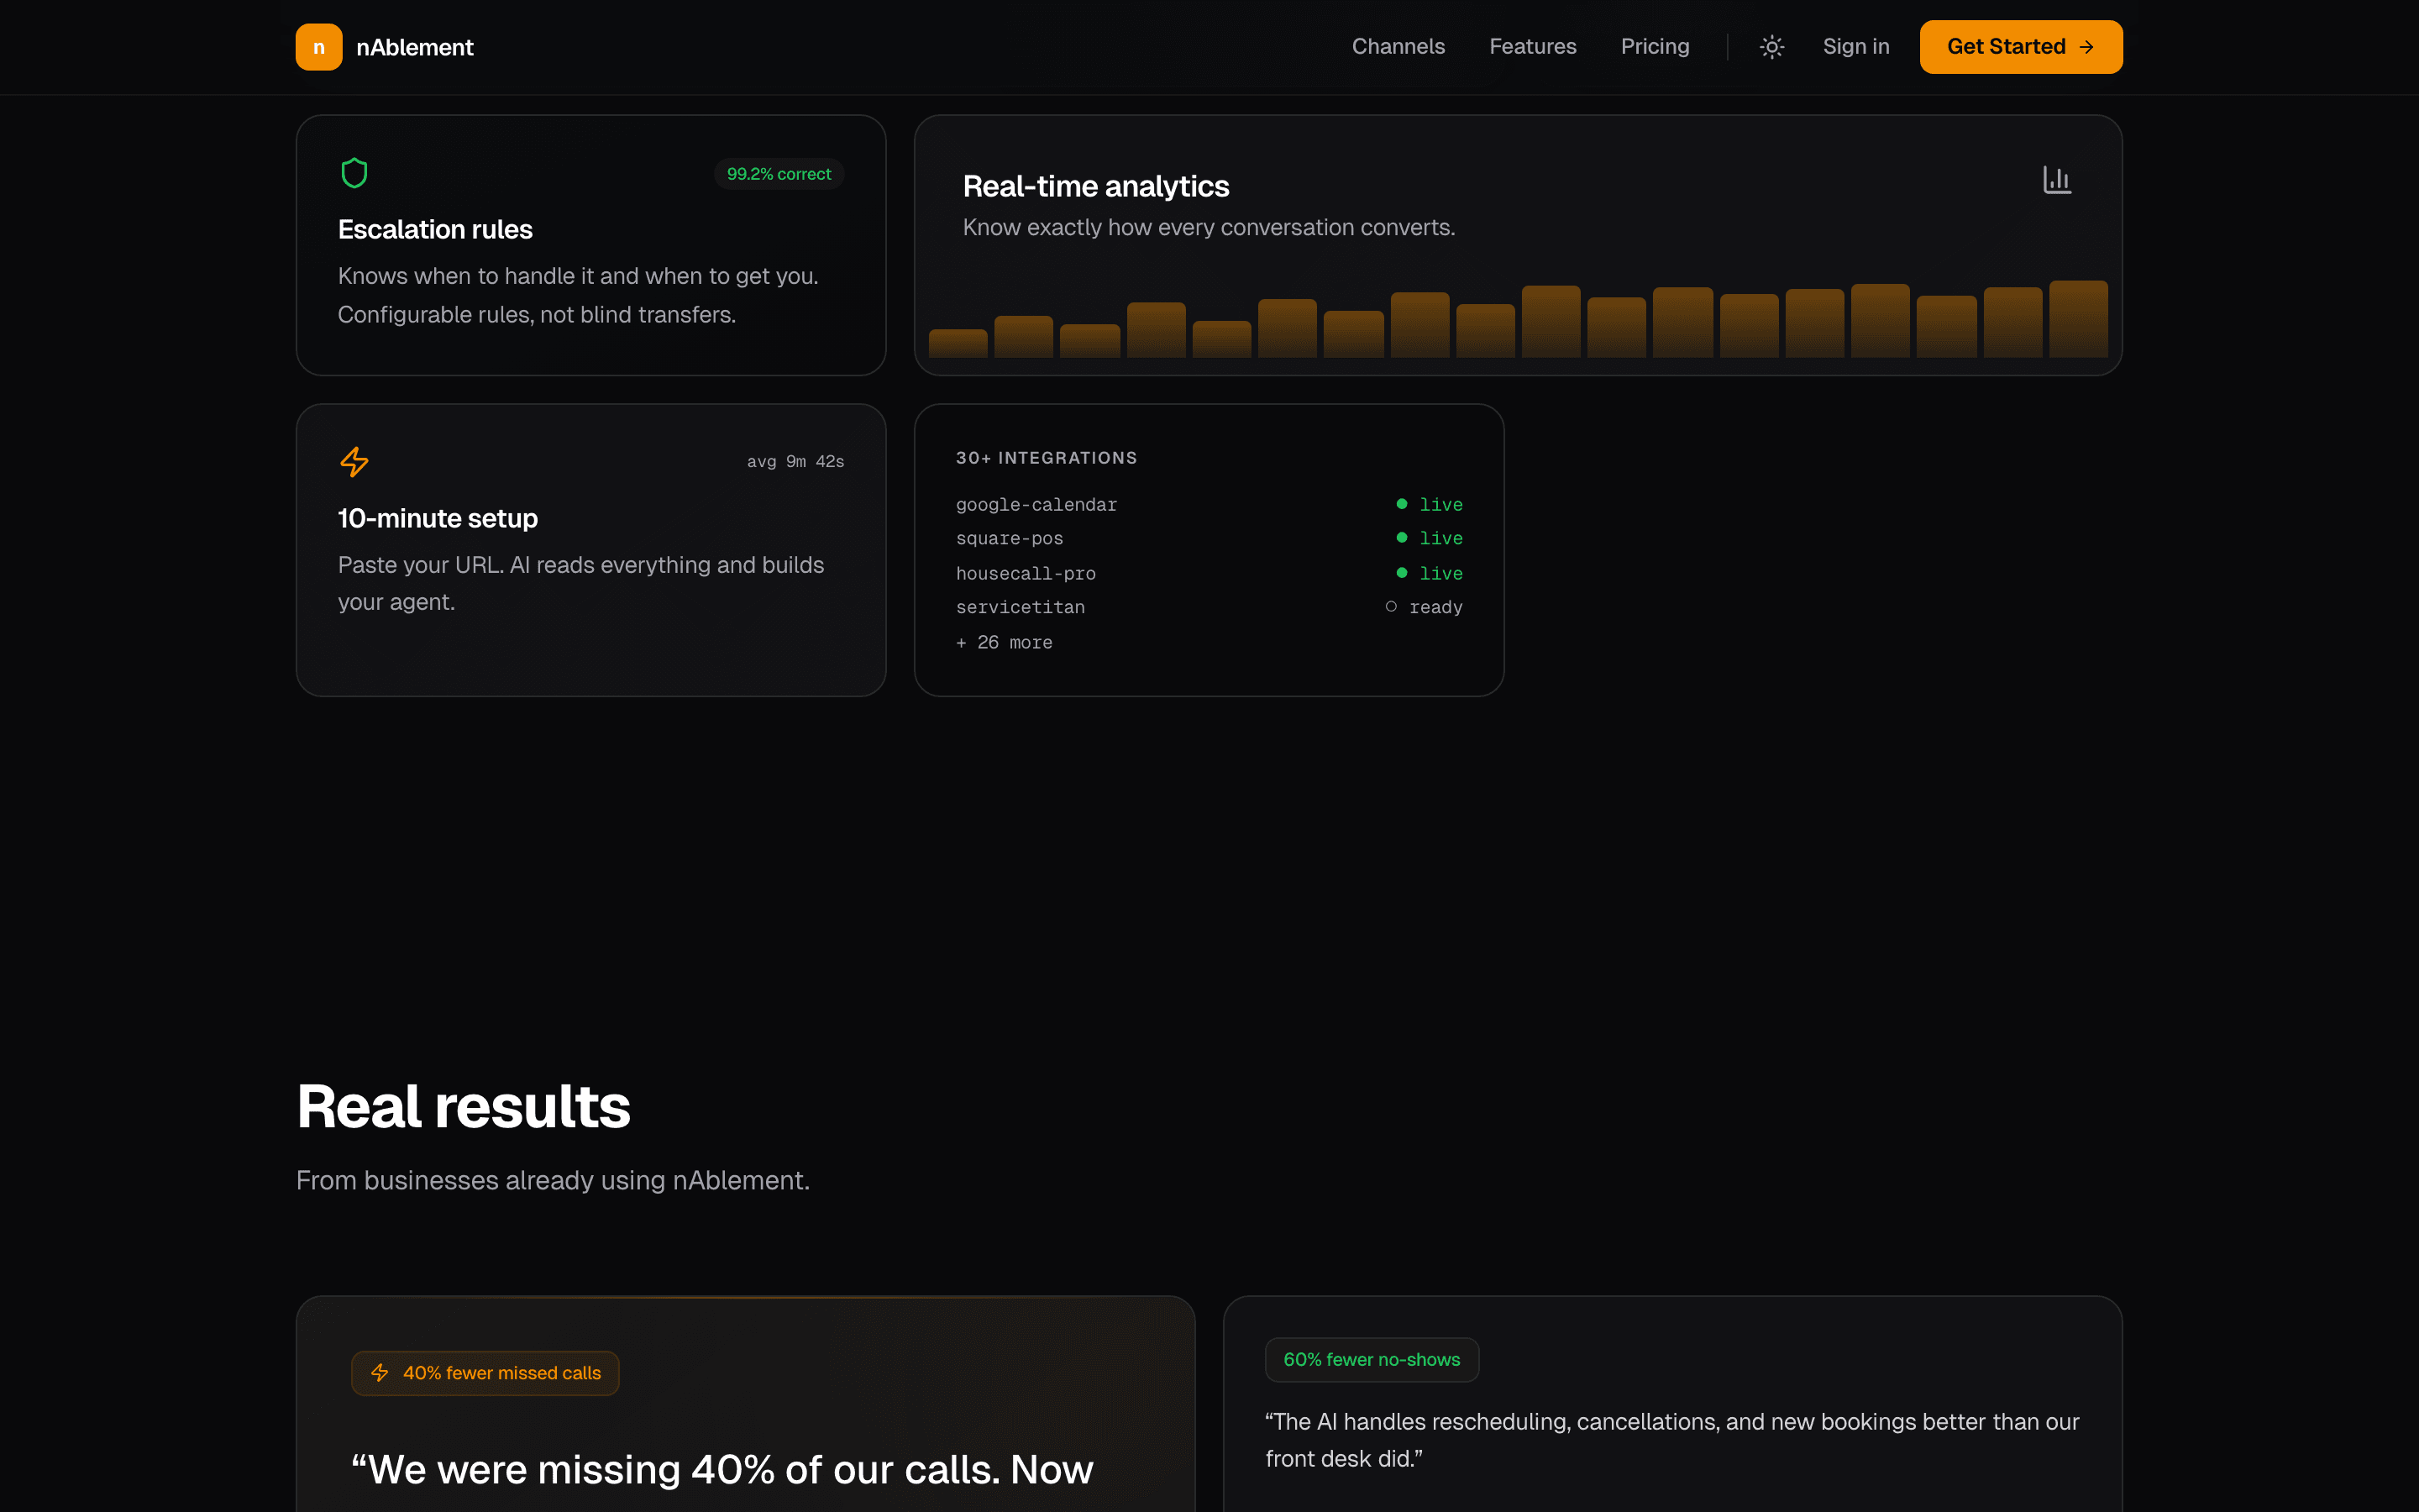Select the square-pos integration row
Viewport: 2419px width, 1512px height.
pos(1209,538)
